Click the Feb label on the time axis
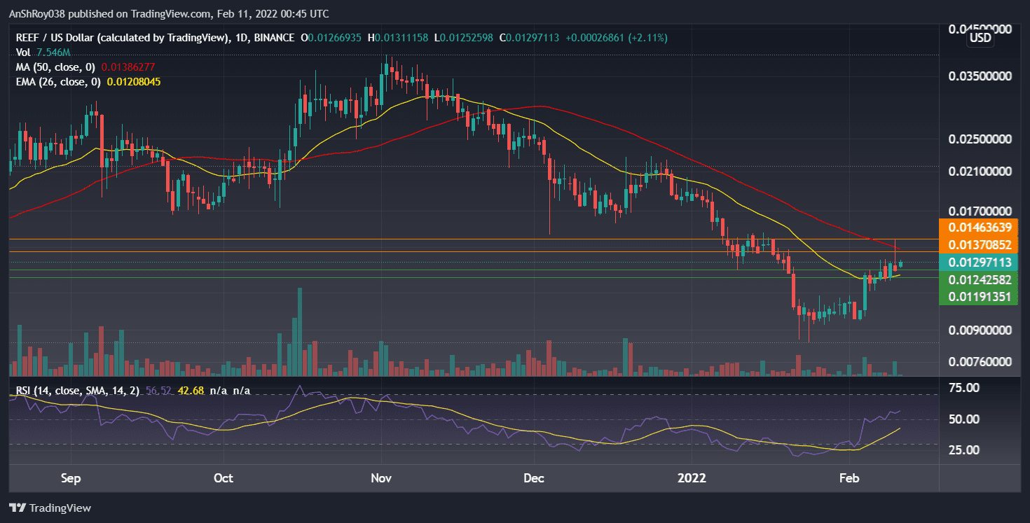Viewport: 1030px width, 523px height. pyautogui.click(x=849, y=478)
